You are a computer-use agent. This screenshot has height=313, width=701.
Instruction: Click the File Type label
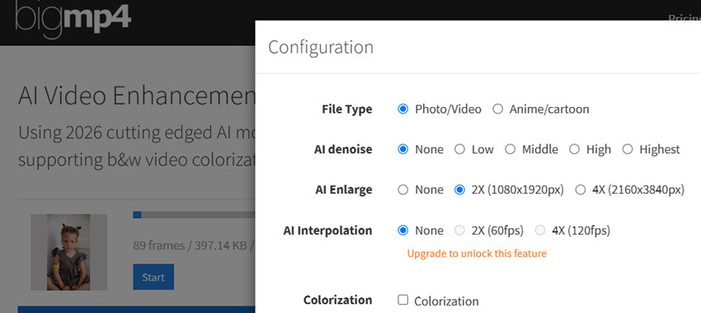pyautogui.click(x=347, y=109)
